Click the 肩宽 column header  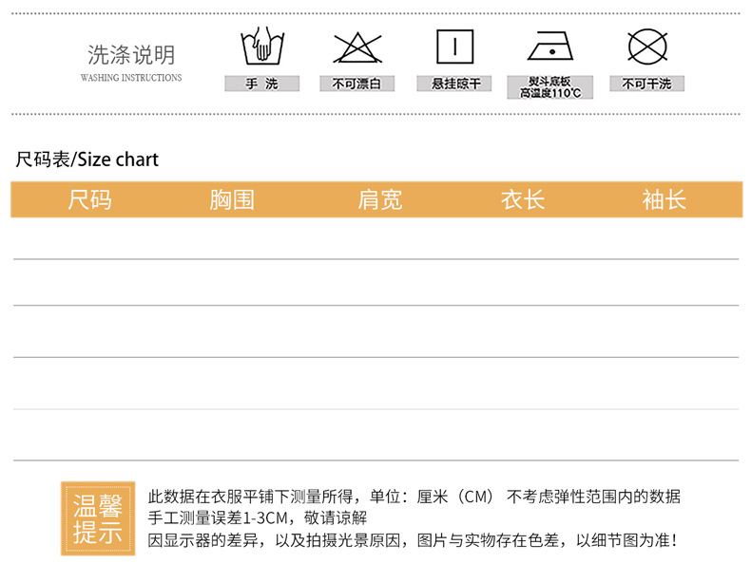pos(380,199)
